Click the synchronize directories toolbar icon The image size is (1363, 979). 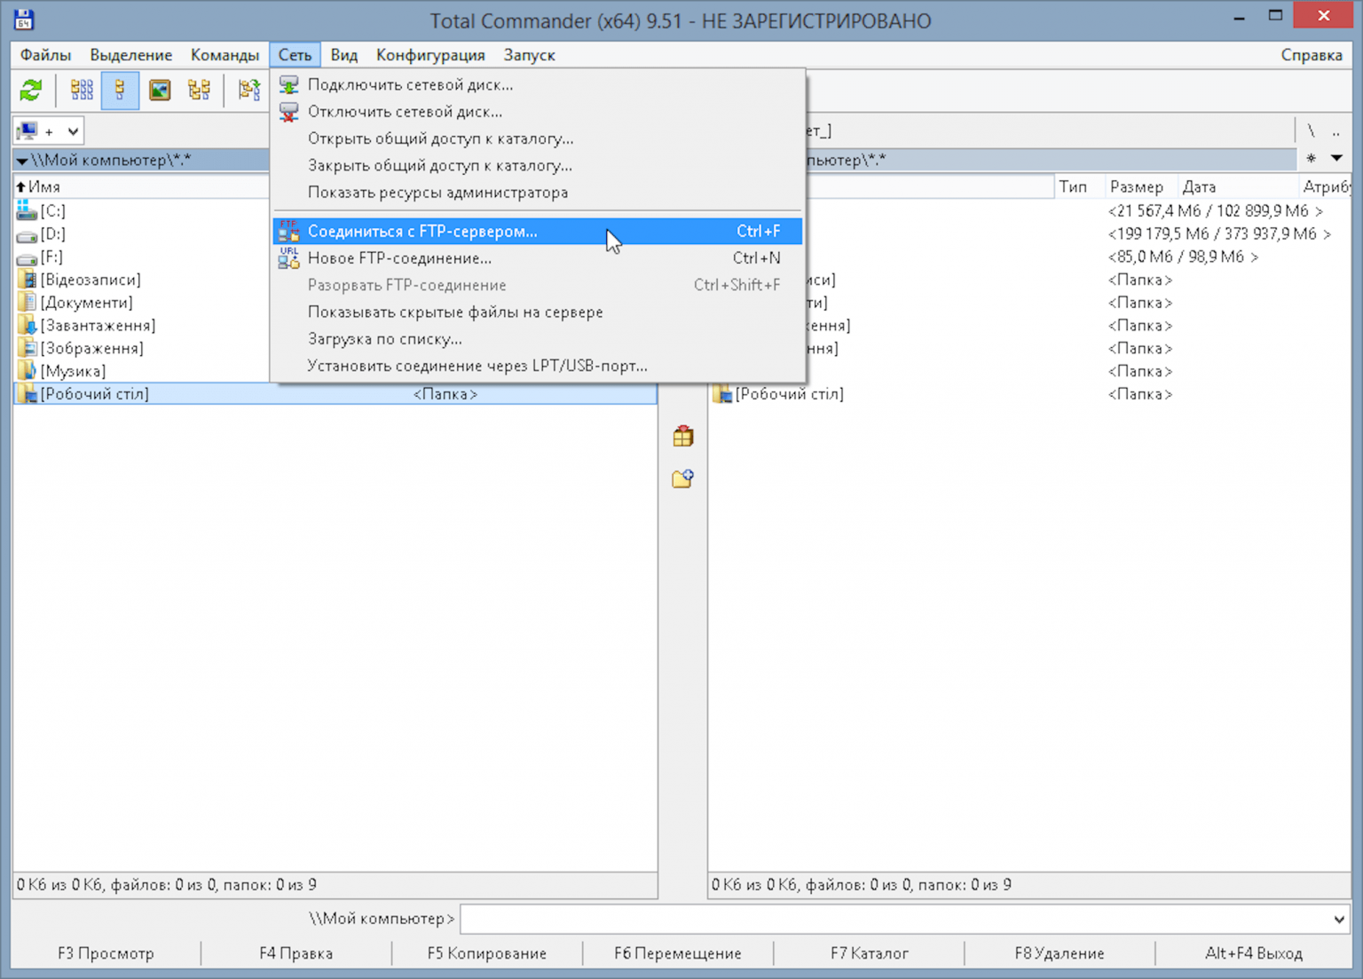(249, 90)
